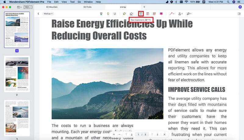
Task: Open the user account avatar
Action: point(240,7)
